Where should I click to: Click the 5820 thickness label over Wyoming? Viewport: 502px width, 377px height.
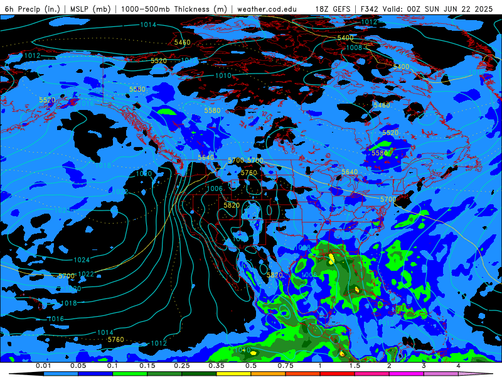pos(232,205)
